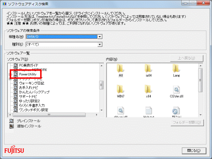The image size is (212, 159).
Task: Select the .ini settings file icon beside Help.txt
Action: (x=176, y=110)
